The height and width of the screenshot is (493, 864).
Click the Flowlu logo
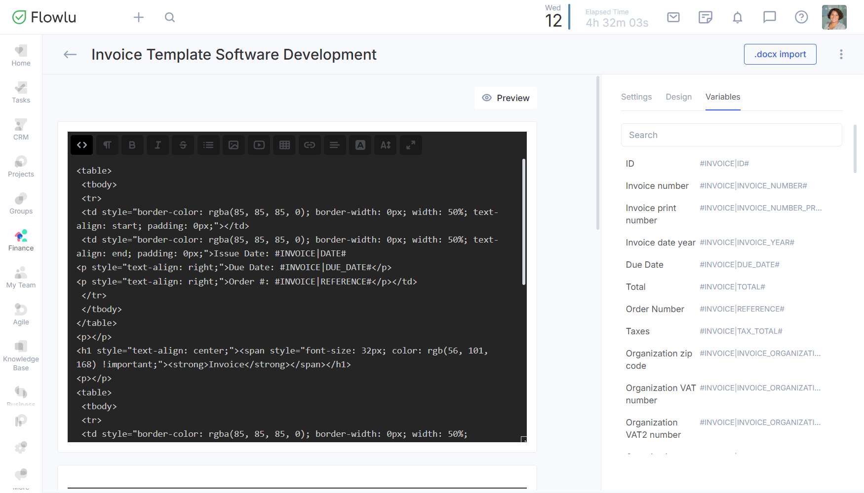44,17
